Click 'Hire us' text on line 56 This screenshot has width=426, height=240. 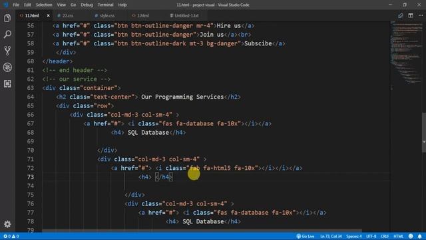click(229, 25)
